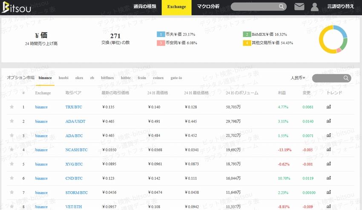
Task: Open the ADA/USDT pair link
Action: pos(75,121)
